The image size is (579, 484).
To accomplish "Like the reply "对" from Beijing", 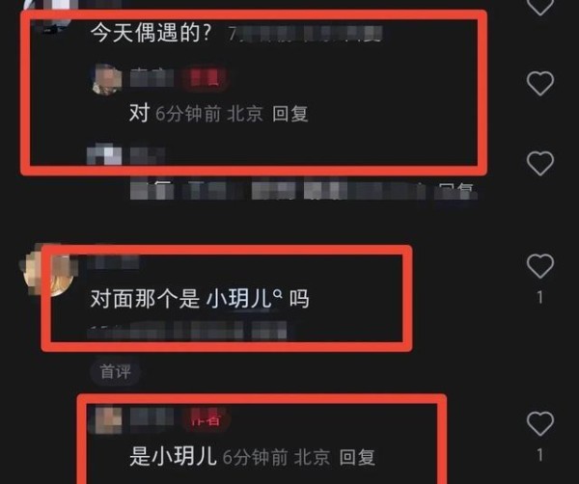I will coord(539,84).
